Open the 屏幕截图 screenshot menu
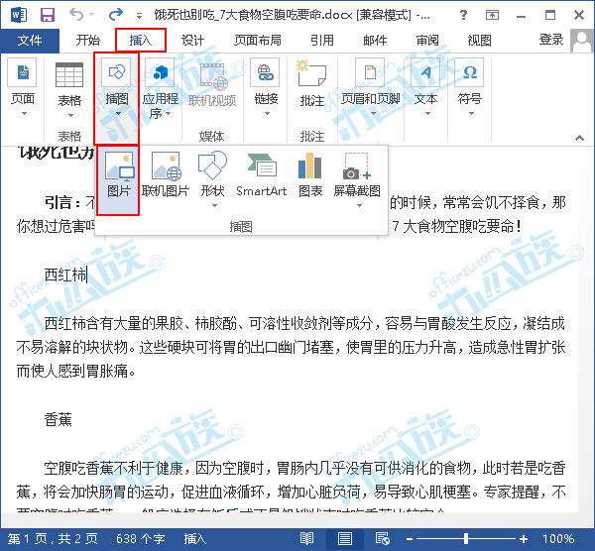This screenshot has height=551, width=595. (x=357, y=179)
